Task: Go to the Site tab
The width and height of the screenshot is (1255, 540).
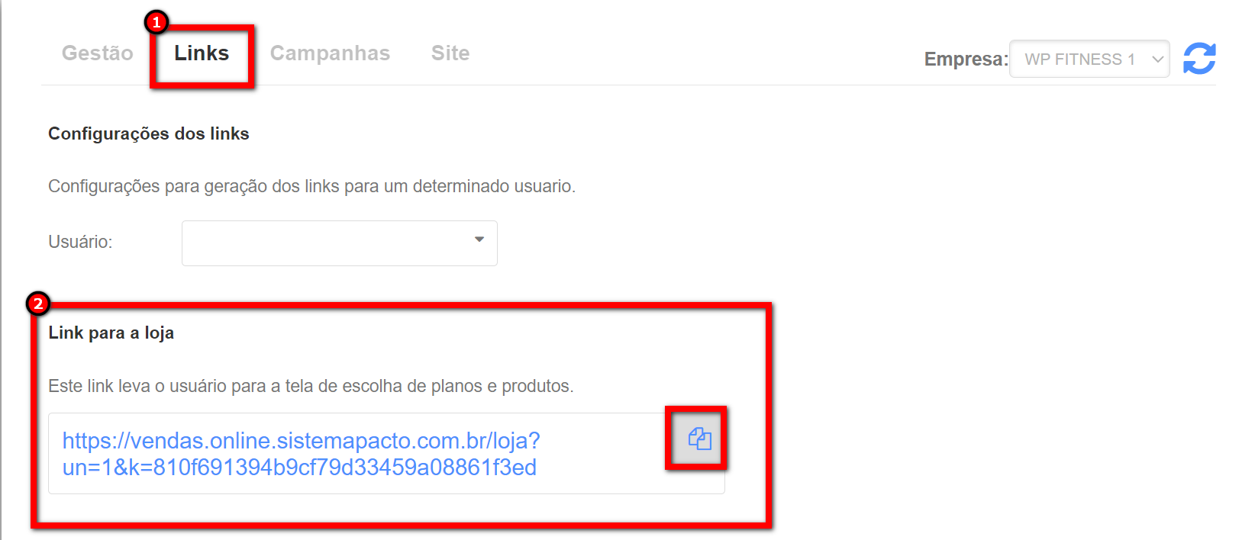Action: click(x=450, y=53)
